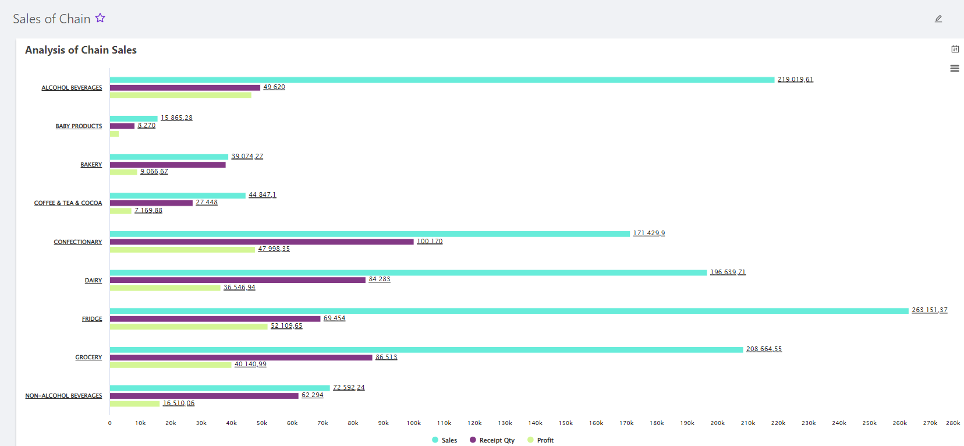964x446 pixels.
Task: Drill into ALCOHOL BEVERAGES category label
Action: pyautogui.click(x=72, y=88)
